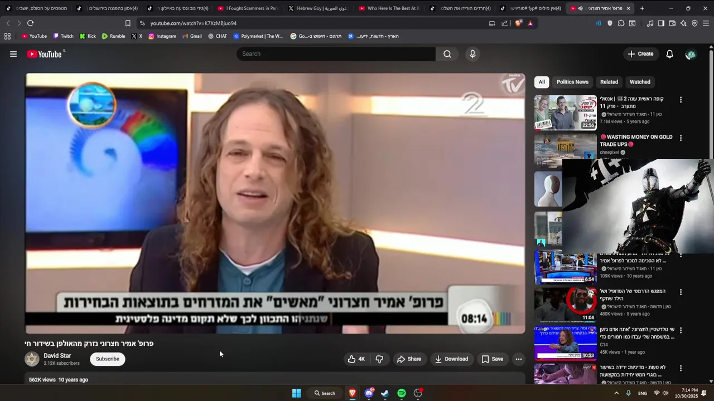This screenshot has height=401, width=714.
Task: Open browser extensions puzzle icon
Action: click(x=621, y=23)
